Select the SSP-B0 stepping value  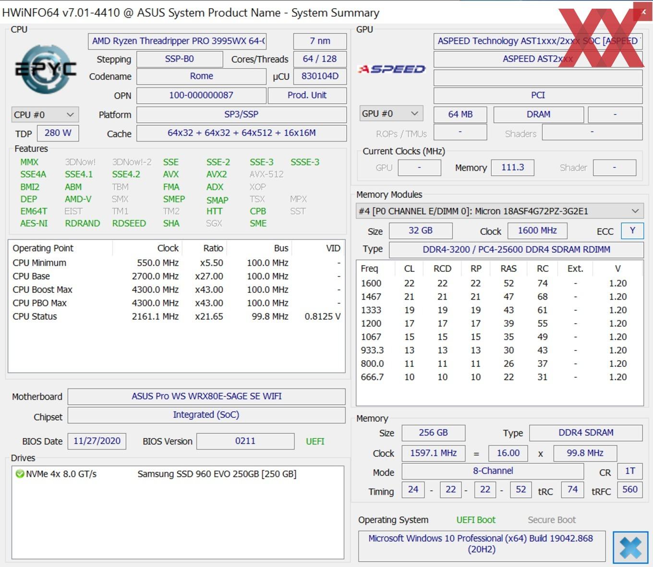180,59
